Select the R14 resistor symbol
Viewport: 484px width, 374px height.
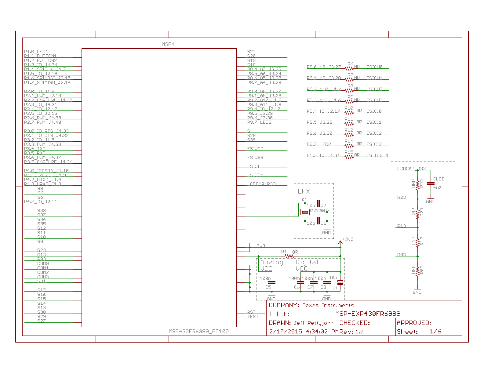pos(349,146)
